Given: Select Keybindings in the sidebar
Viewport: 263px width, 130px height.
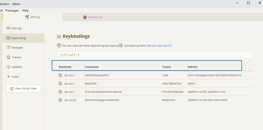Looking at the screenshot, I should (19, 38).
